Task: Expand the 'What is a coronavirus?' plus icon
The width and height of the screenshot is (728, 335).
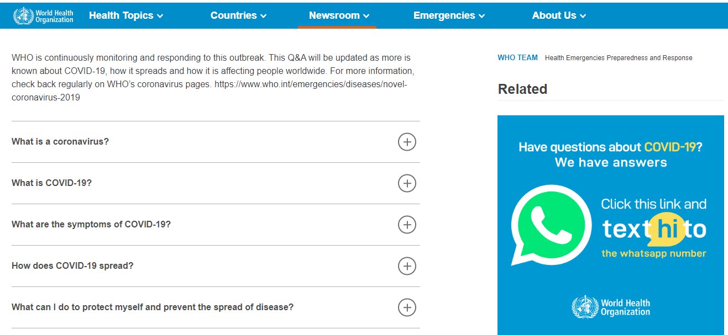Action: 407,142
